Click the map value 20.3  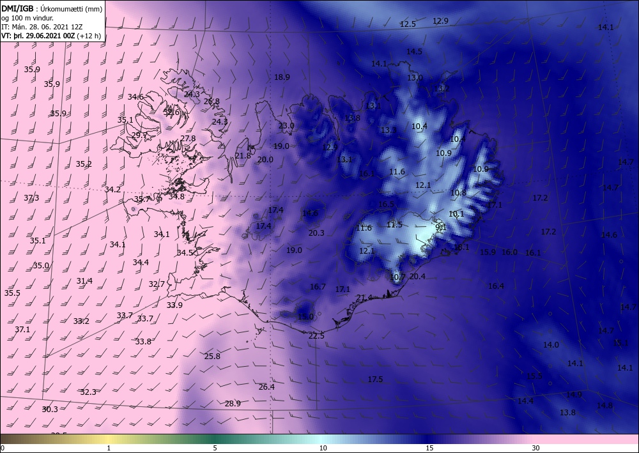pos(316,233)
